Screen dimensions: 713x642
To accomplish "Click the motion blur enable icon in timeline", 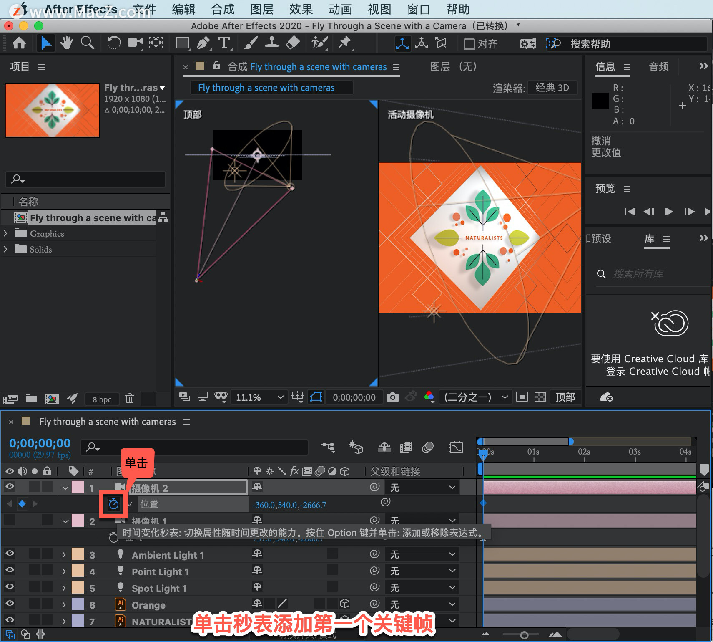I will [428, 448].
